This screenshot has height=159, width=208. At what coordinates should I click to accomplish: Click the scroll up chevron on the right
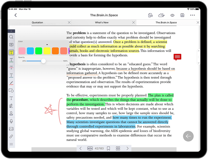(x=198, y=51)
